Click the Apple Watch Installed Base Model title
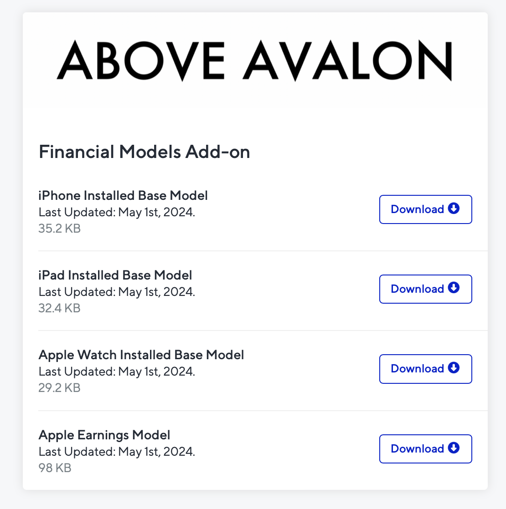Image resolution: width=506 pixels, height=509 pixels. [141, 355]
